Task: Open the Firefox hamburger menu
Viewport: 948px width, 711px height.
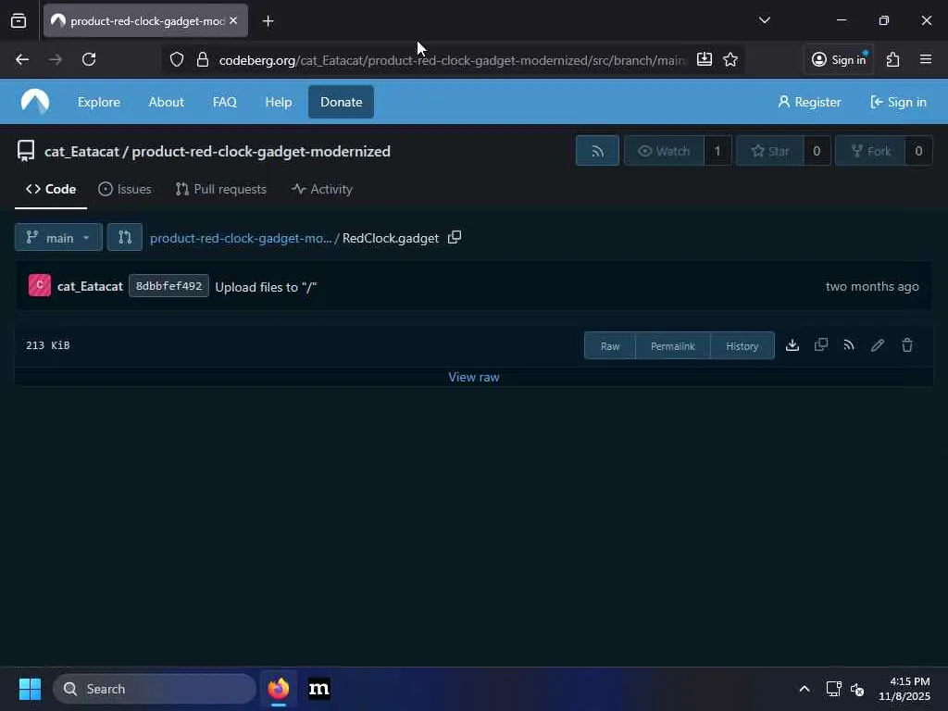Action: click(x=925, y=59)
